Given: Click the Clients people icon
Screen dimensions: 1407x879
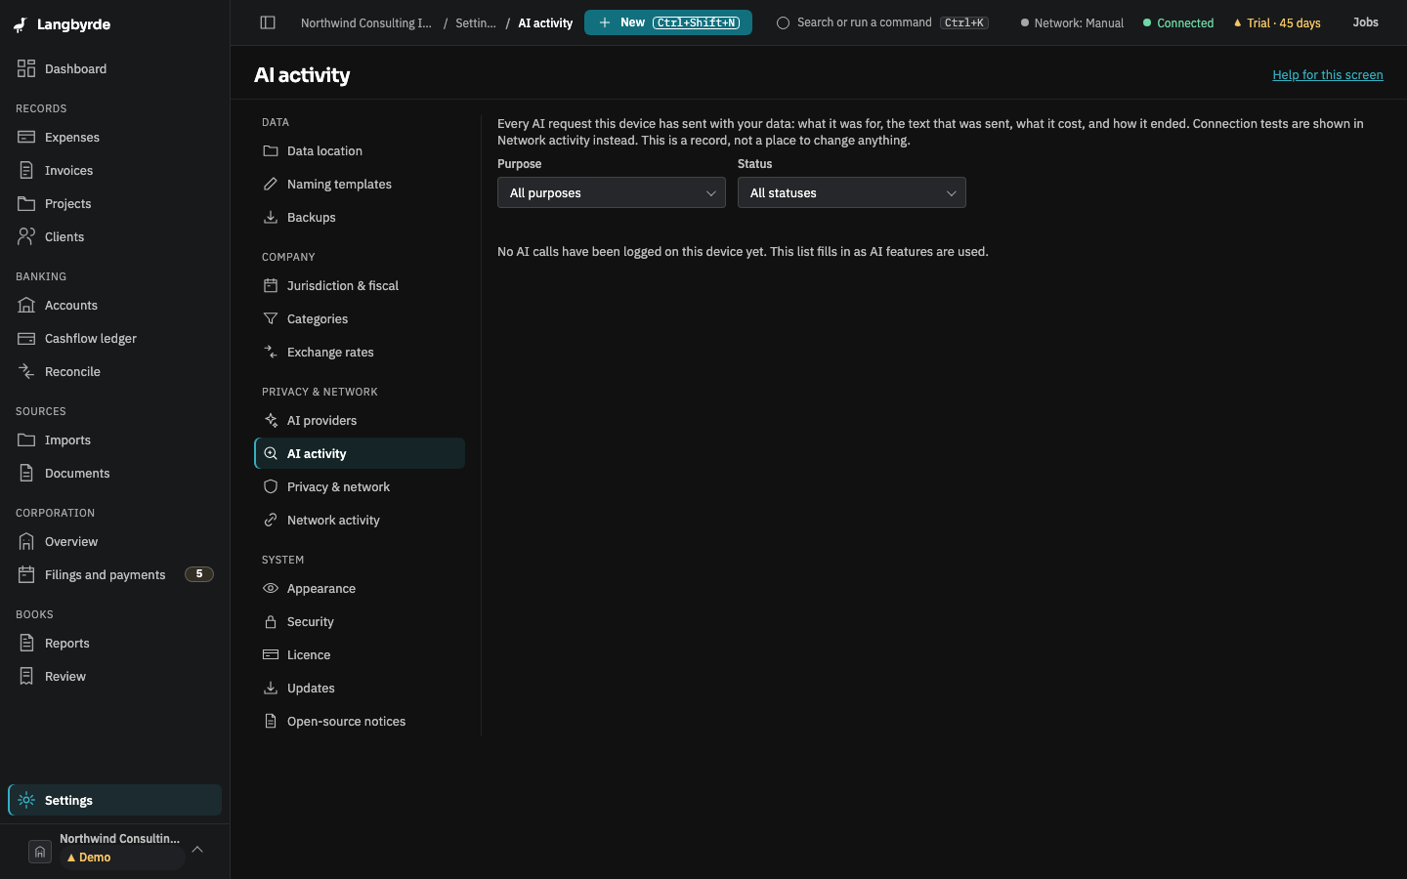Looking at the screenshot, I should tap(26, 236).
